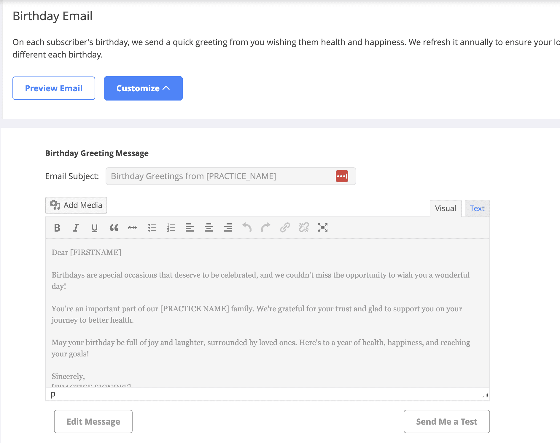This screenshot has width=560, height=443.
Task: Focus the Email Subject input field
Action: [231, 176]
